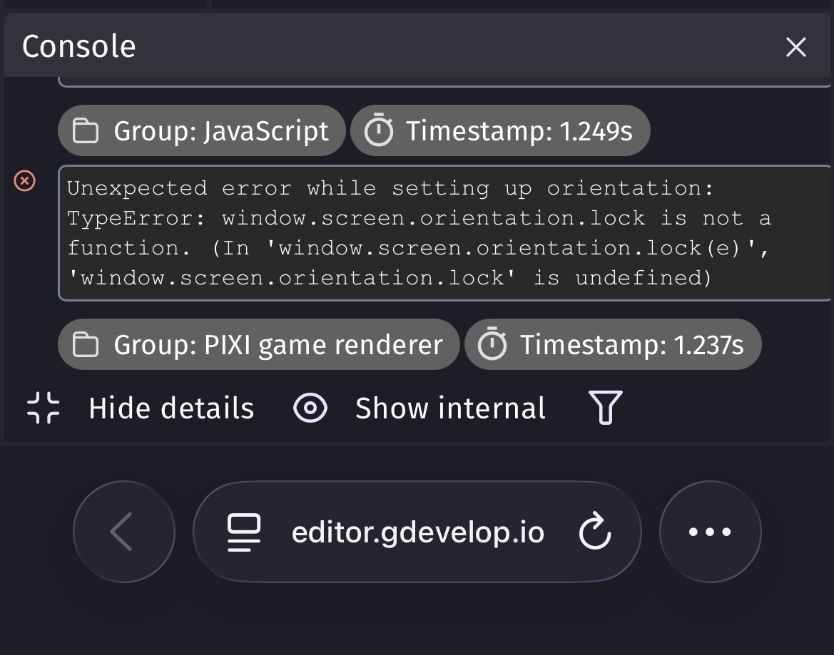Image resolution: width=834 pixels, height=655 pixels.
Task: Click the folder icon in JavaScript group chip
Action: (x=86, y=130)
